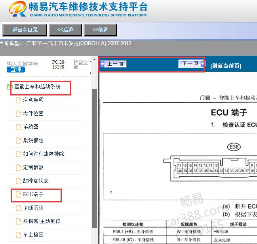Open the 零件位置 page
Screen dimensions: 257x244
(x=33, y=113)
